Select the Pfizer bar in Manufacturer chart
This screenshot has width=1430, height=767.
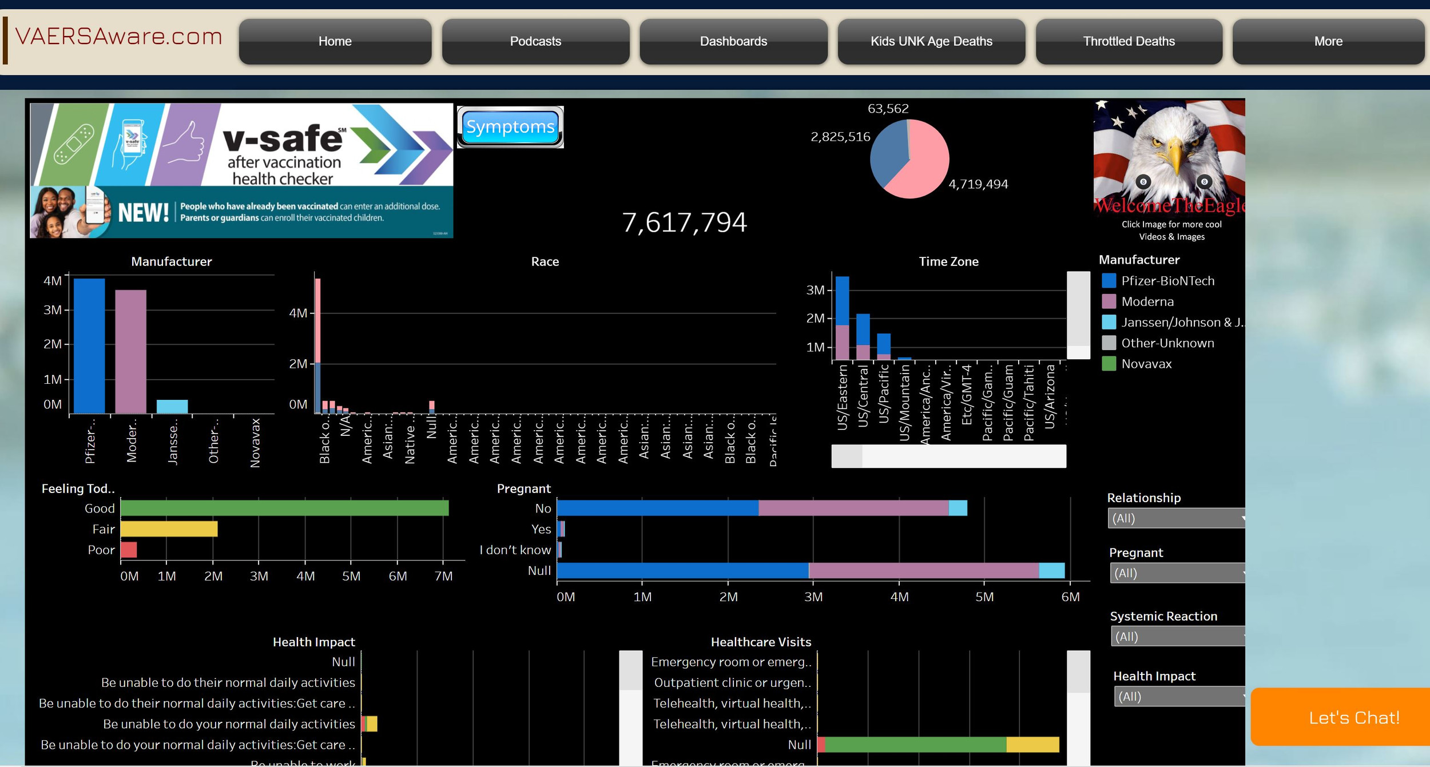click(89, 345)
